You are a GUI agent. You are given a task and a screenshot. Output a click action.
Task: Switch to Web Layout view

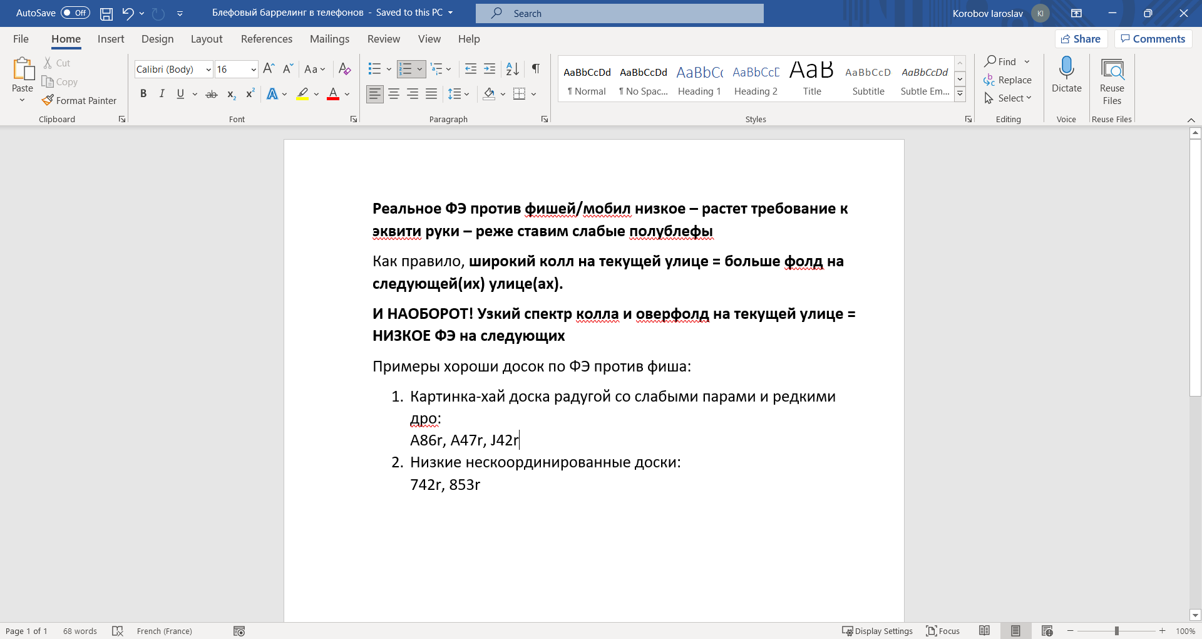click(x=1047, y=631)
